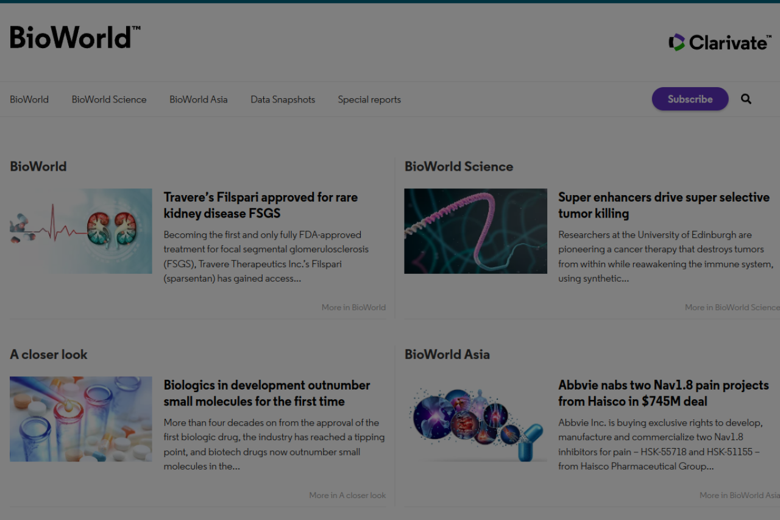Select Data Snapshots in the navigation bar
The height and width of the screenshot is (520, 780).
(x=283, y=99)
